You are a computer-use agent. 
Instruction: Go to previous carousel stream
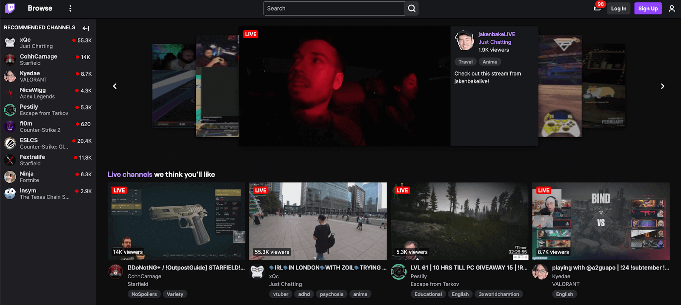(x=115, y=86)
